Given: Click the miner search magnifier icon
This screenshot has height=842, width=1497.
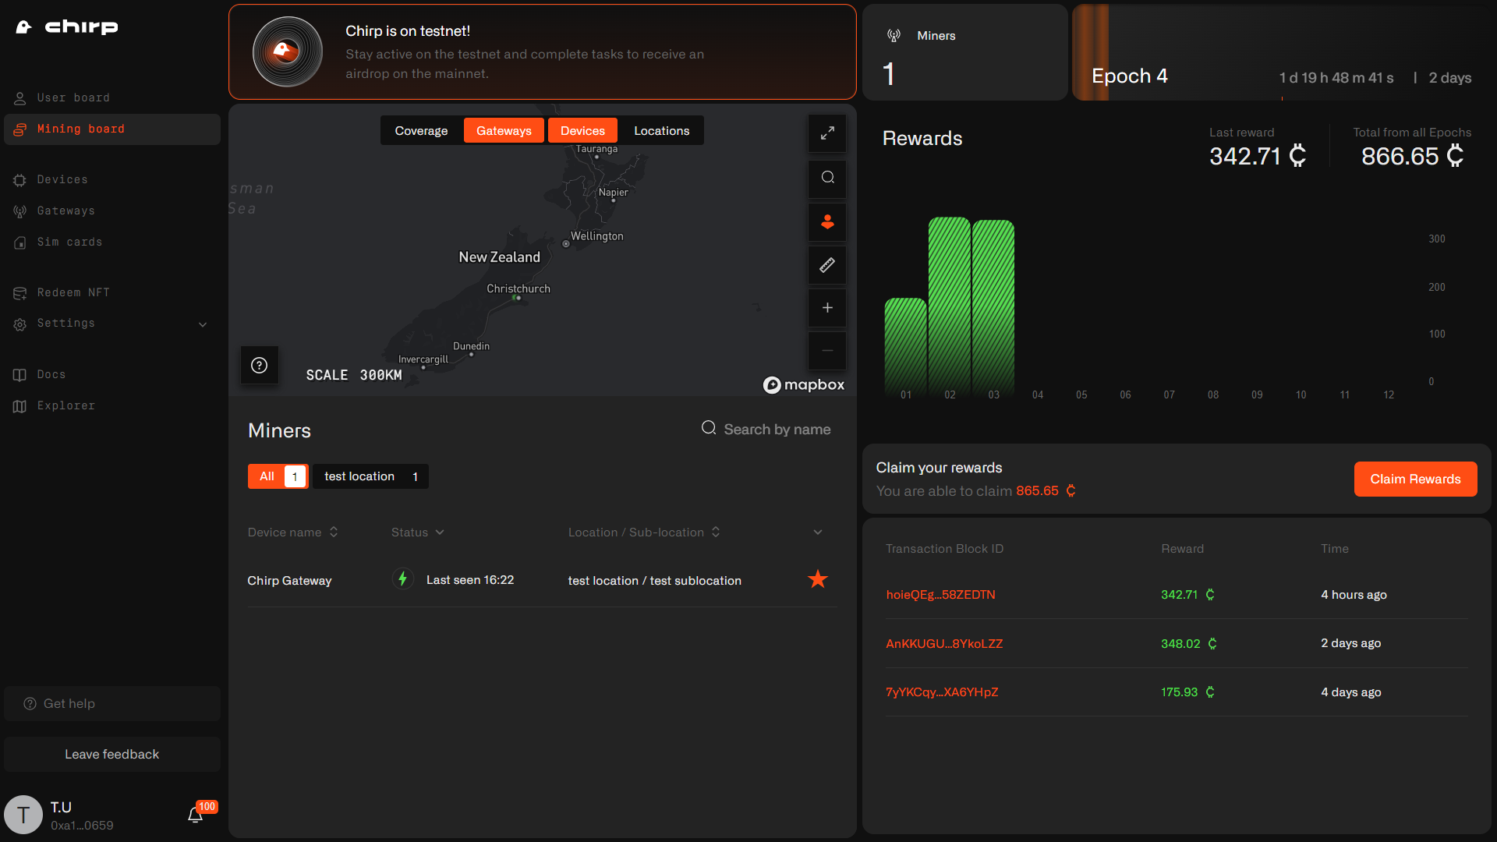Looking at the screenshot, I should [x=708, y=428].
